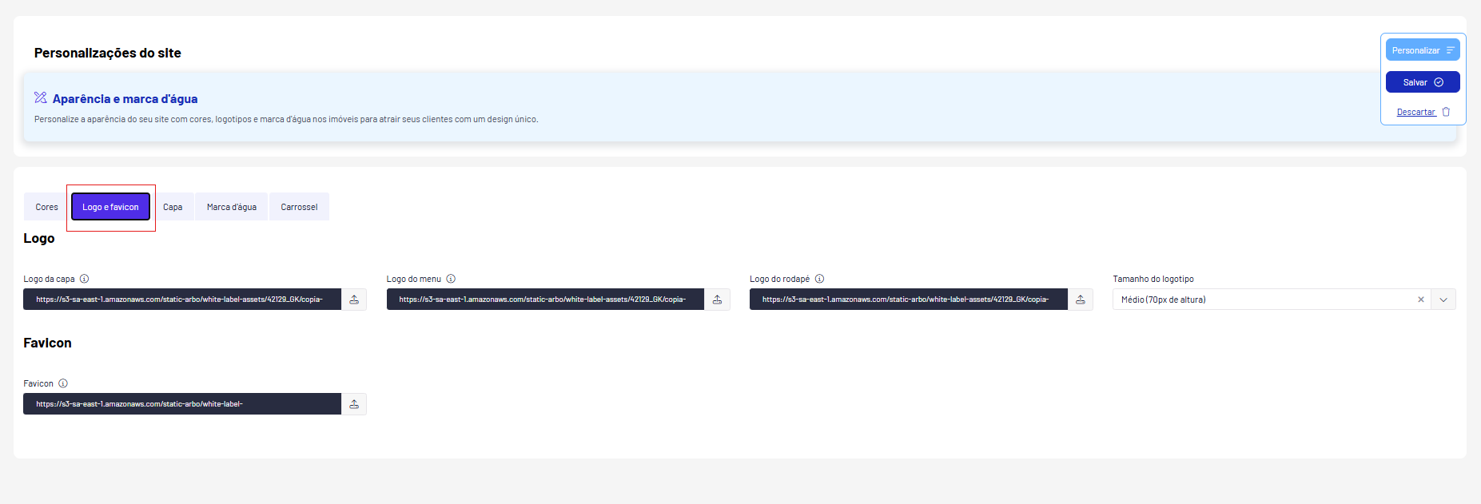
Task: Click the Logo da capa URL field
Action: [182, 300]
